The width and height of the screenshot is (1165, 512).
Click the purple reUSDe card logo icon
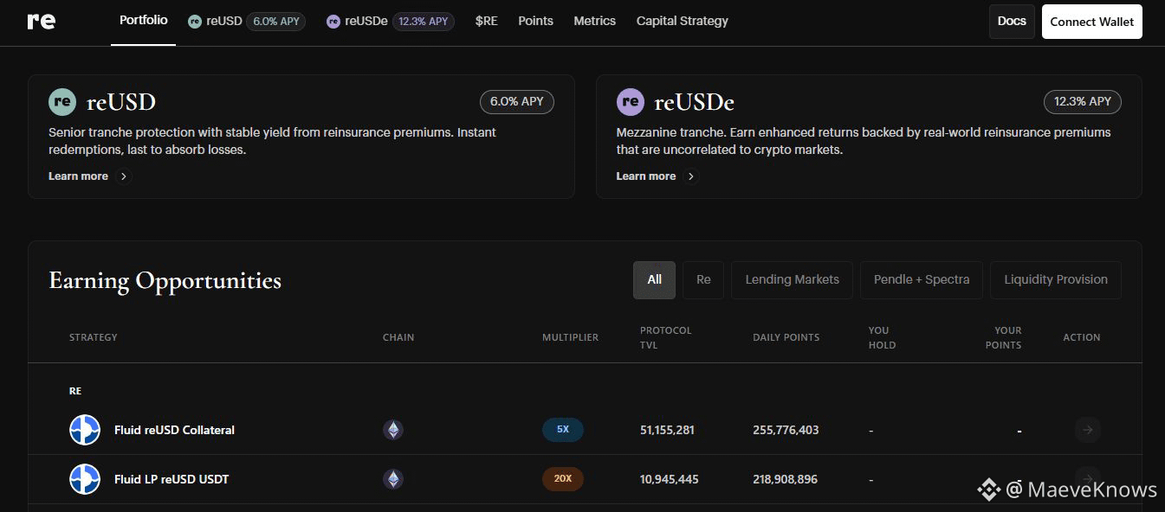(x=631, y=102)
